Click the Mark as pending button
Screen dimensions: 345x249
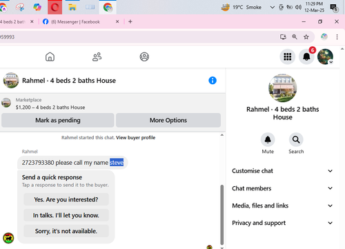(x=58, y=120)
